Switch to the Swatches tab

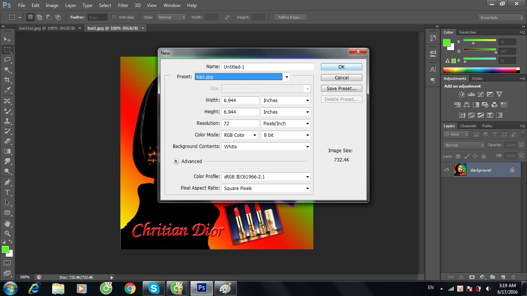[467, 32]
